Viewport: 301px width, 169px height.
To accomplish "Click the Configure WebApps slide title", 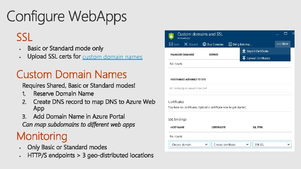I will point(67,17).
